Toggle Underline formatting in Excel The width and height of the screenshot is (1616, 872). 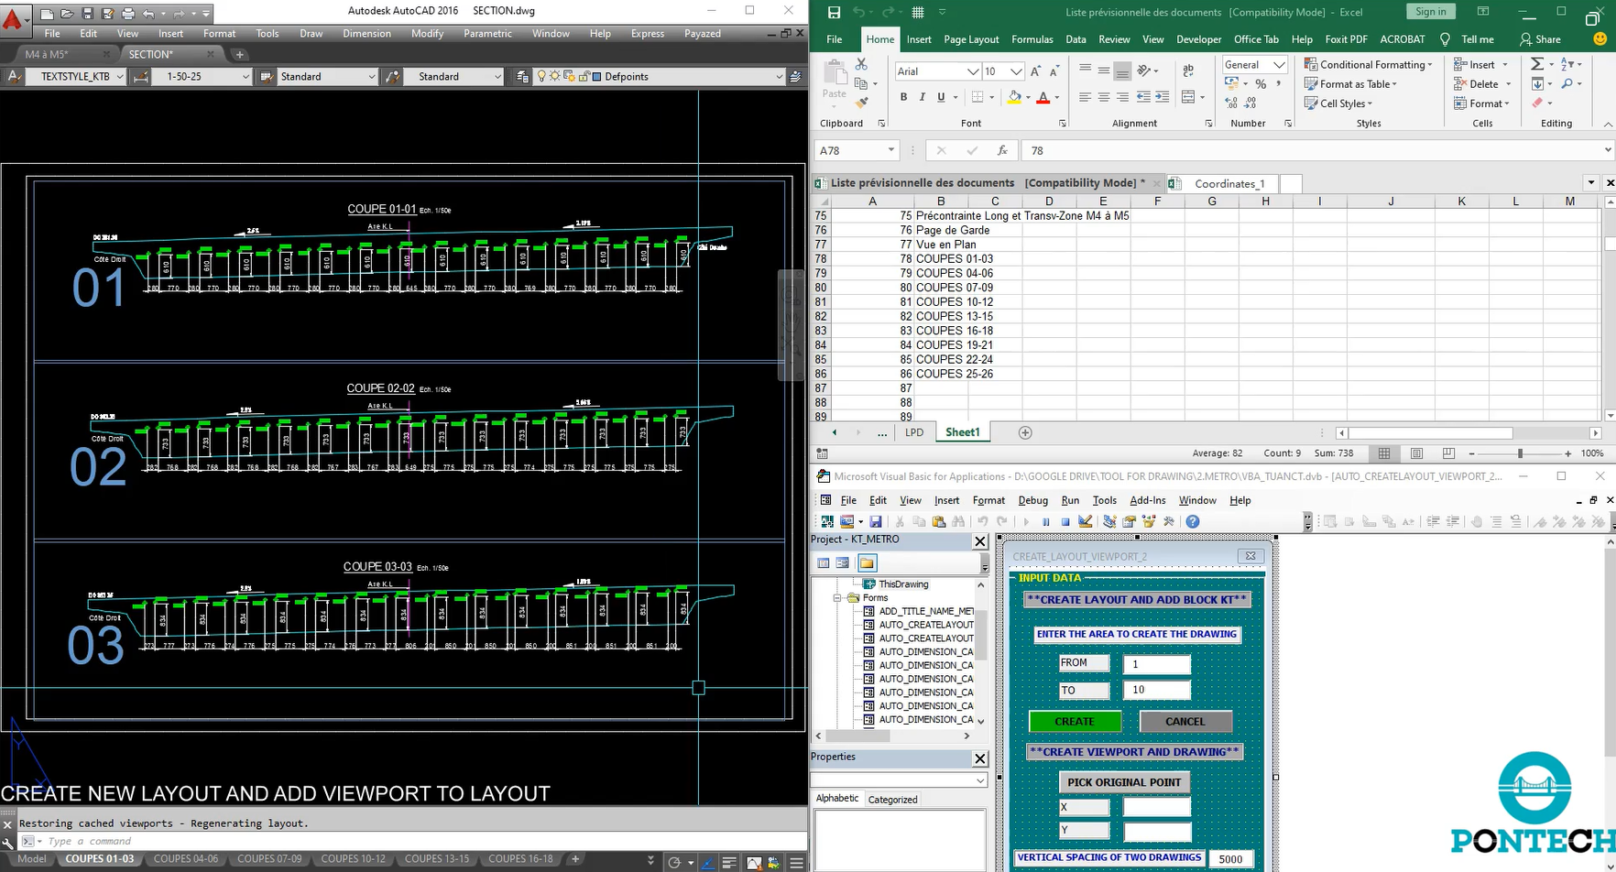(941, 97)
